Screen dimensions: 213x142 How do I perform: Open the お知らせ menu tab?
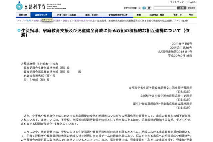click(23, 15)
